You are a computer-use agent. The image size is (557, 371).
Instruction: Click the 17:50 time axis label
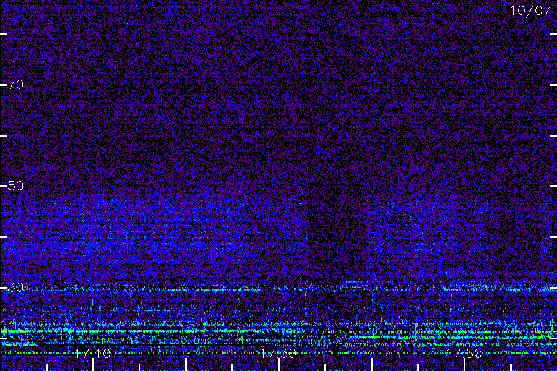(464, 353)
